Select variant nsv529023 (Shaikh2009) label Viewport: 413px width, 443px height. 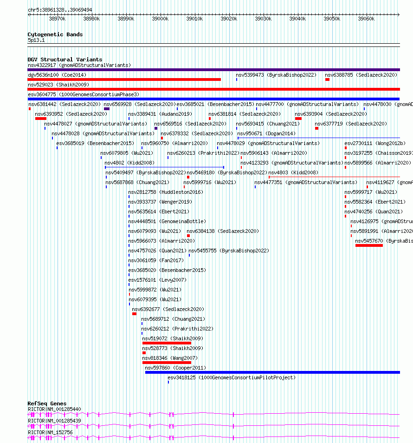[58, 85]
